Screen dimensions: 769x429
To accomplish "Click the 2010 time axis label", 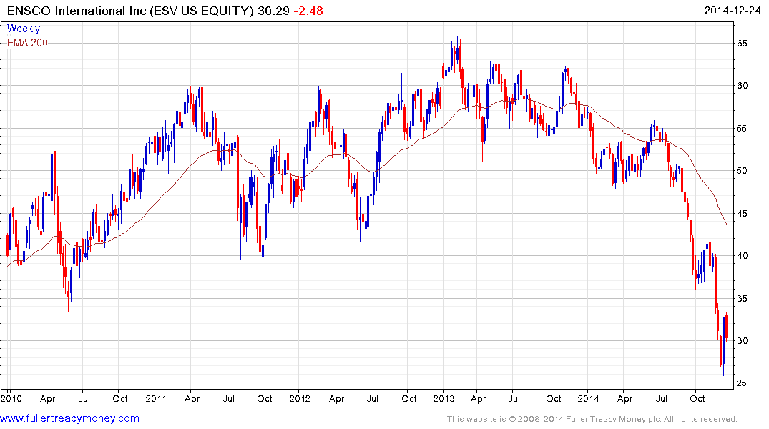I will pos(11,398).
